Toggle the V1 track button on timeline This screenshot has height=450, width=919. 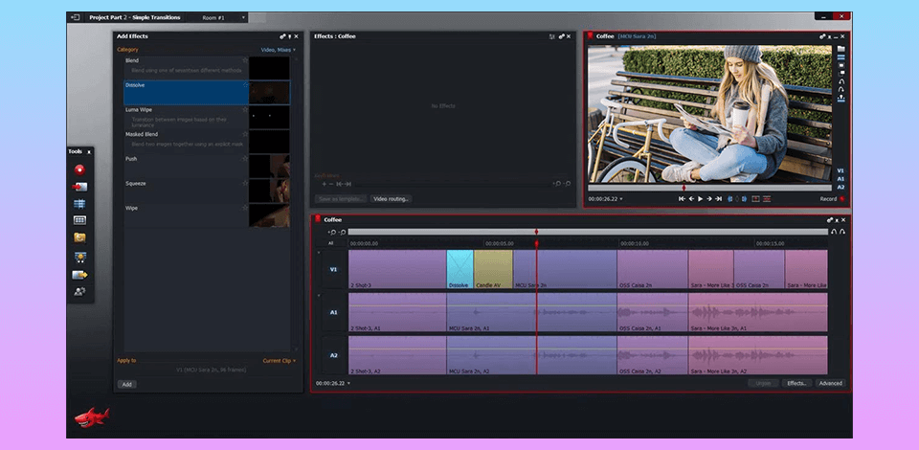[x=331, y=269]
